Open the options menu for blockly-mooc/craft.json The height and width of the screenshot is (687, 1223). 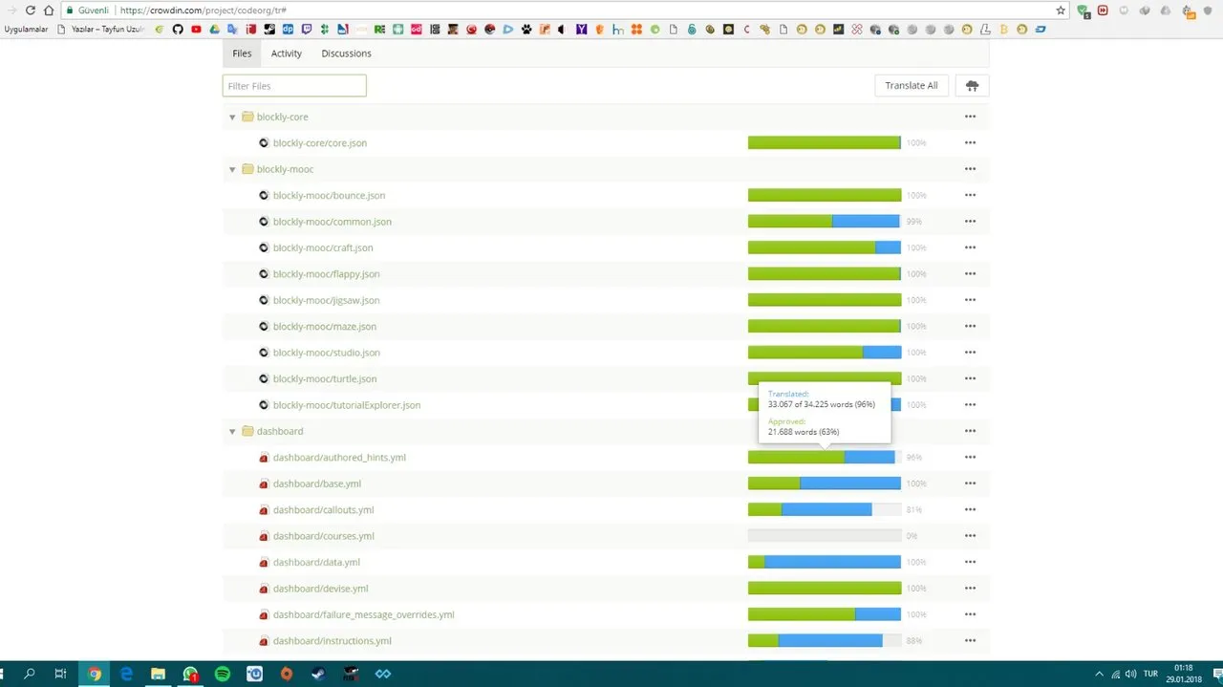click(x=970, y=247)
